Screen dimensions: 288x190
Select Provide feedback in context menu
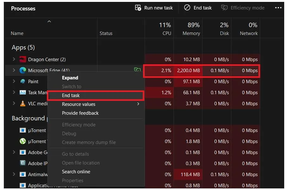point(96,113)
